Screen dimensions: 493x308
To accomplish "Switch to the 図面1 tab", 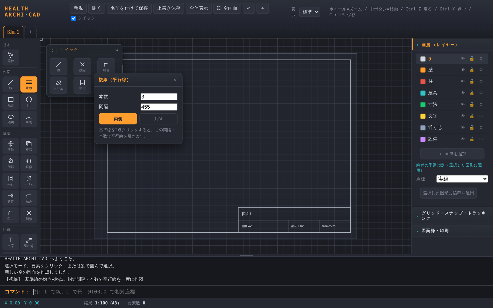I will tap(13, 32).
